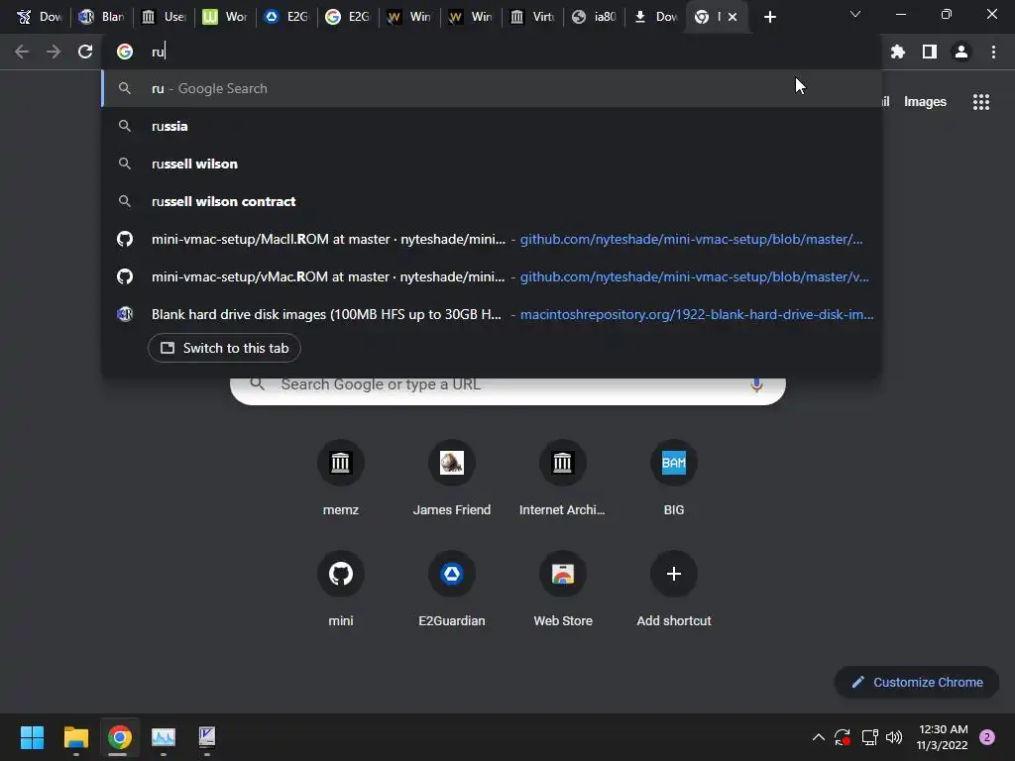1015x761 pixels.
Task: Switch to the 'Use' tab
Action: pyautogui.click(x=164, y=17)
